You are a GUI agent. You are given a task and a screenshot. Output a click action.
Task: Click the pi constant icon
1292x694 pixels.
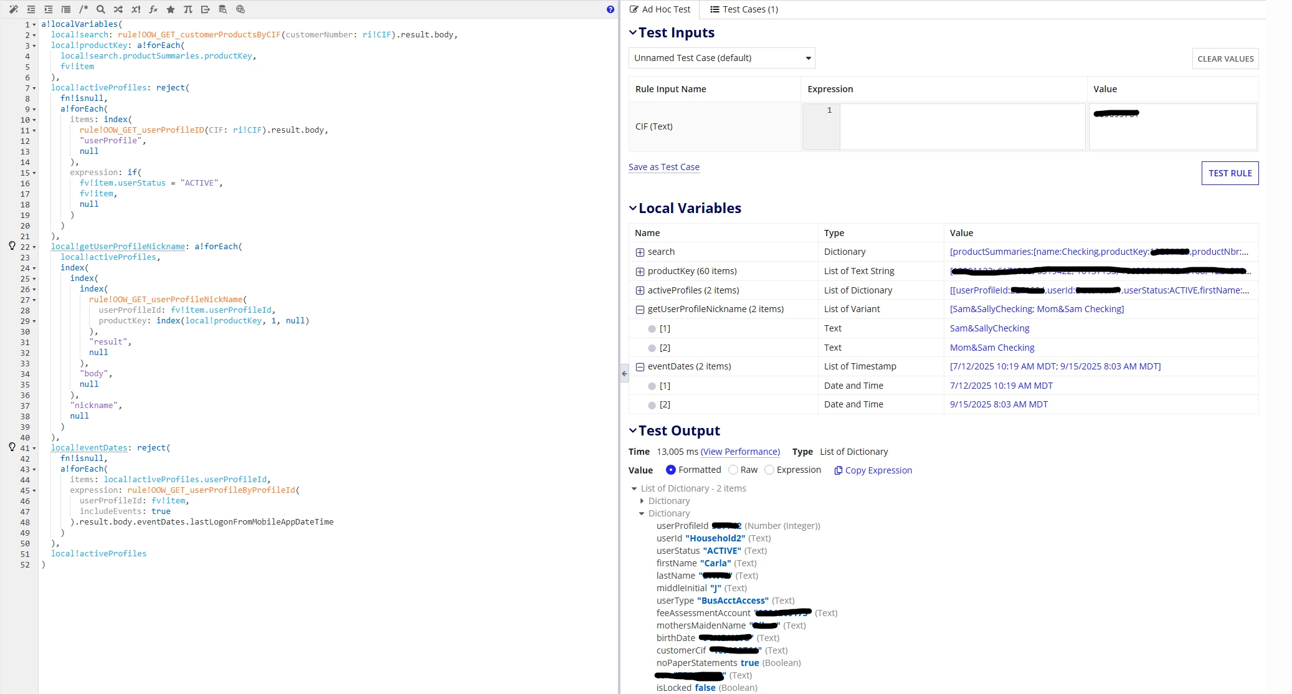click(x=188, y=9)
